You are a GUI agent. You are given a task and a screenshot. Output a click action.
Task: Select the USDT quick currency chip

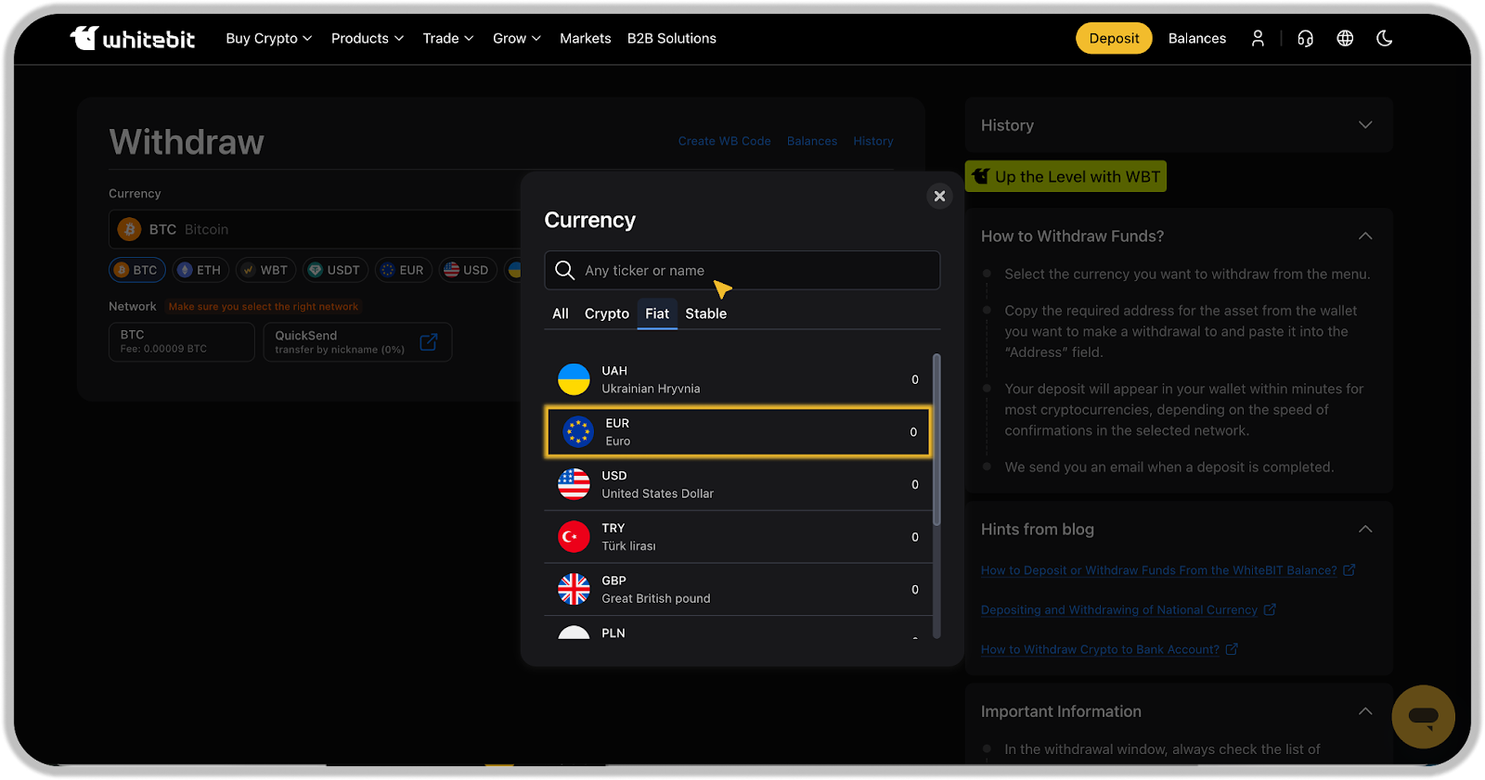[x=334, y=270]
